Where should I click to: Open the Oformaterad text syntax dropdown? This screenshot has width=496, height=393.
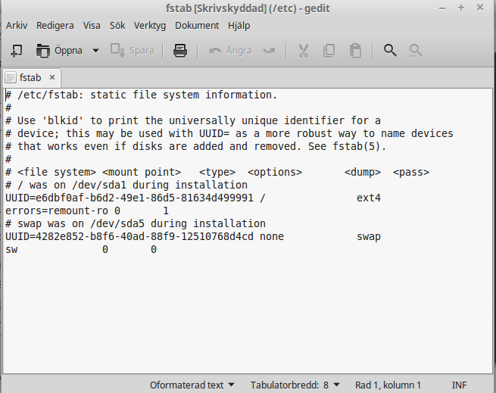pyautogui.click(x=192, y=385)
